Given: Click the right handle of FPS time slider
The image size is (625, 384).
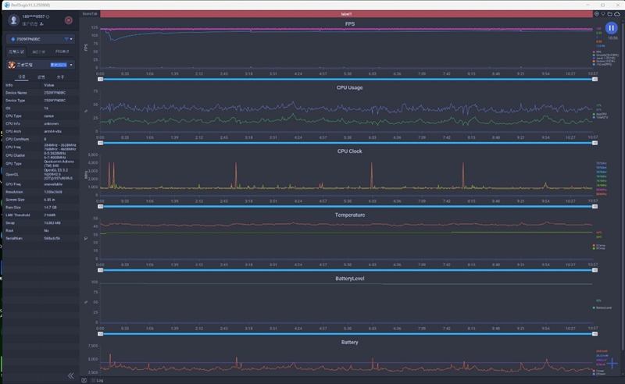Looking at the screenshot, I should coord(595,79).
